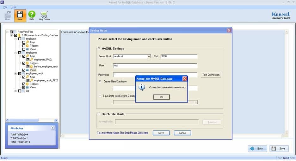The image size is (296, 161).
Task: Select the MySQL Settings radio button
Action: pos(99,49)
